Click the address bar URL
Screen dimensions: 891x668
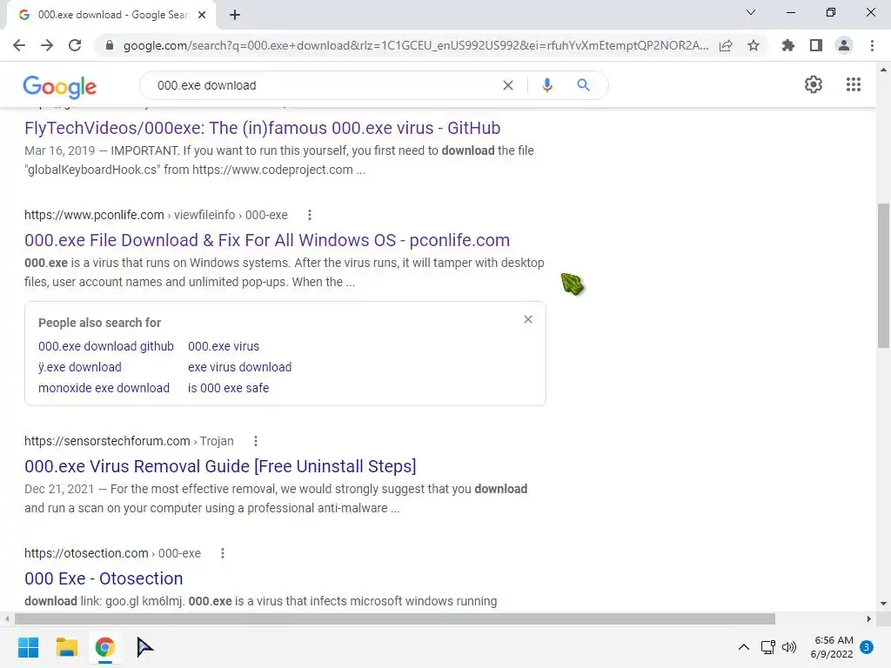tap(416, 45)
